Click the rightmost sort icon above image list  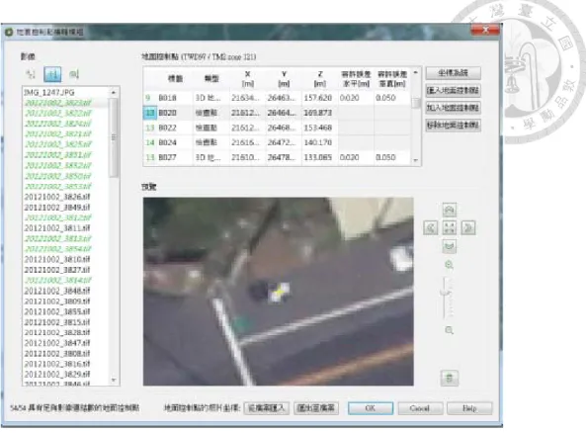74,74
